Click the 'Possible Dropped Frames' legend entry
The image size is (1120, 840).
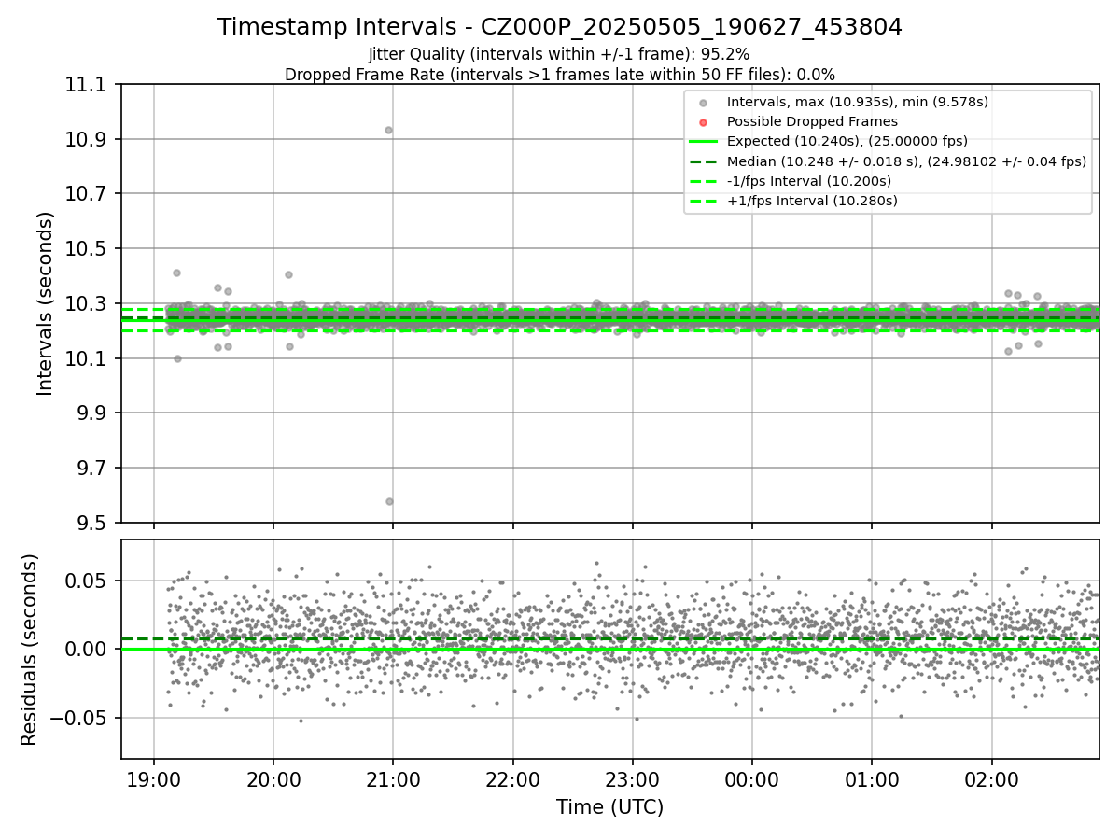click(x=812, y=121)
